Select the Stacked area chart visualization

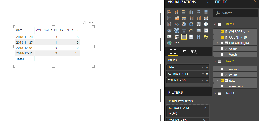point(184,18)
